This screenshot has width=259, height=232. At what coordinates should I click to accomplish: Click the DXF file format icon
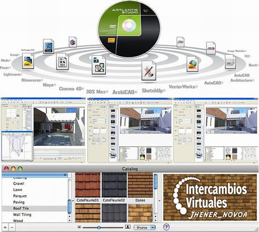(x=230, y=62)
